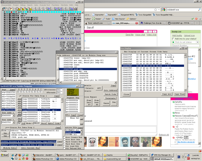Open the Click to set status dropdown

pos(198,42)
